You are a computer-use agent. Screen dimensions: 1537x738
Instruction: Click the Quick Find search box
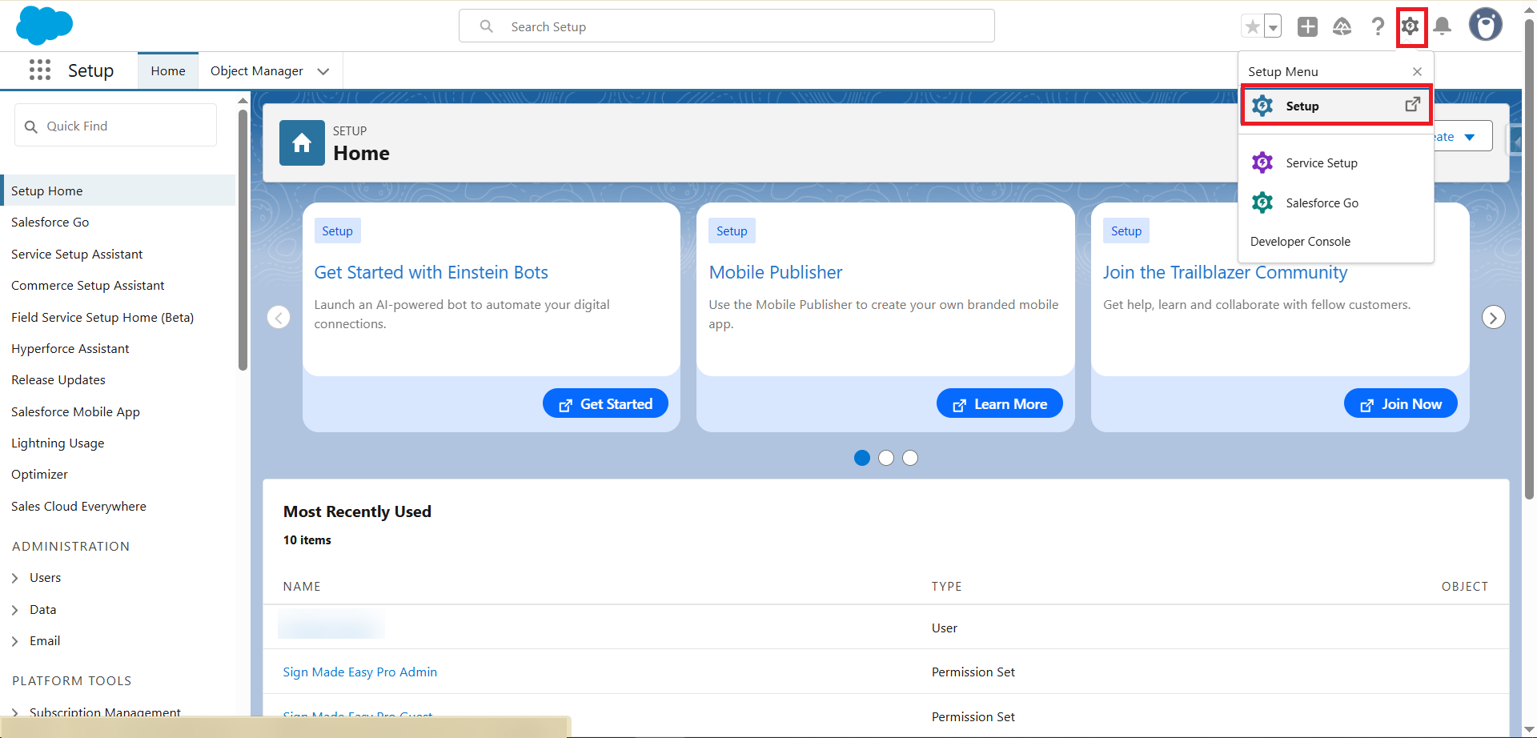116,126
